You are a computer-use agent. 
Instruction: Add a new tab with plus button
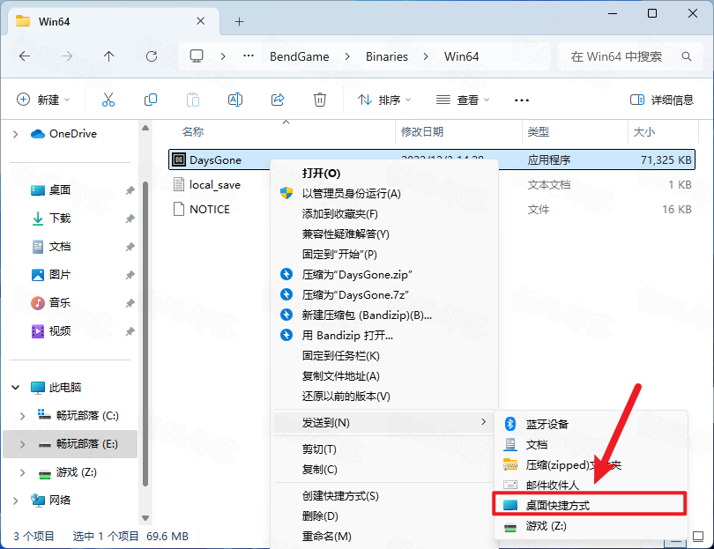[239, 21]
